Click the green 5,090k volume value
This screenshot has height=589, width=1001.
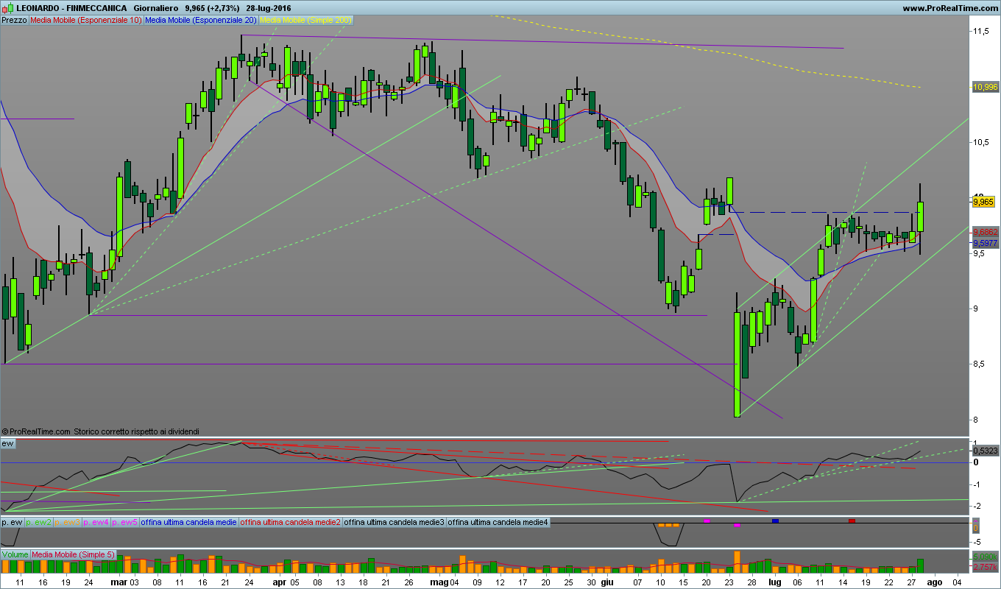(985, 557)
